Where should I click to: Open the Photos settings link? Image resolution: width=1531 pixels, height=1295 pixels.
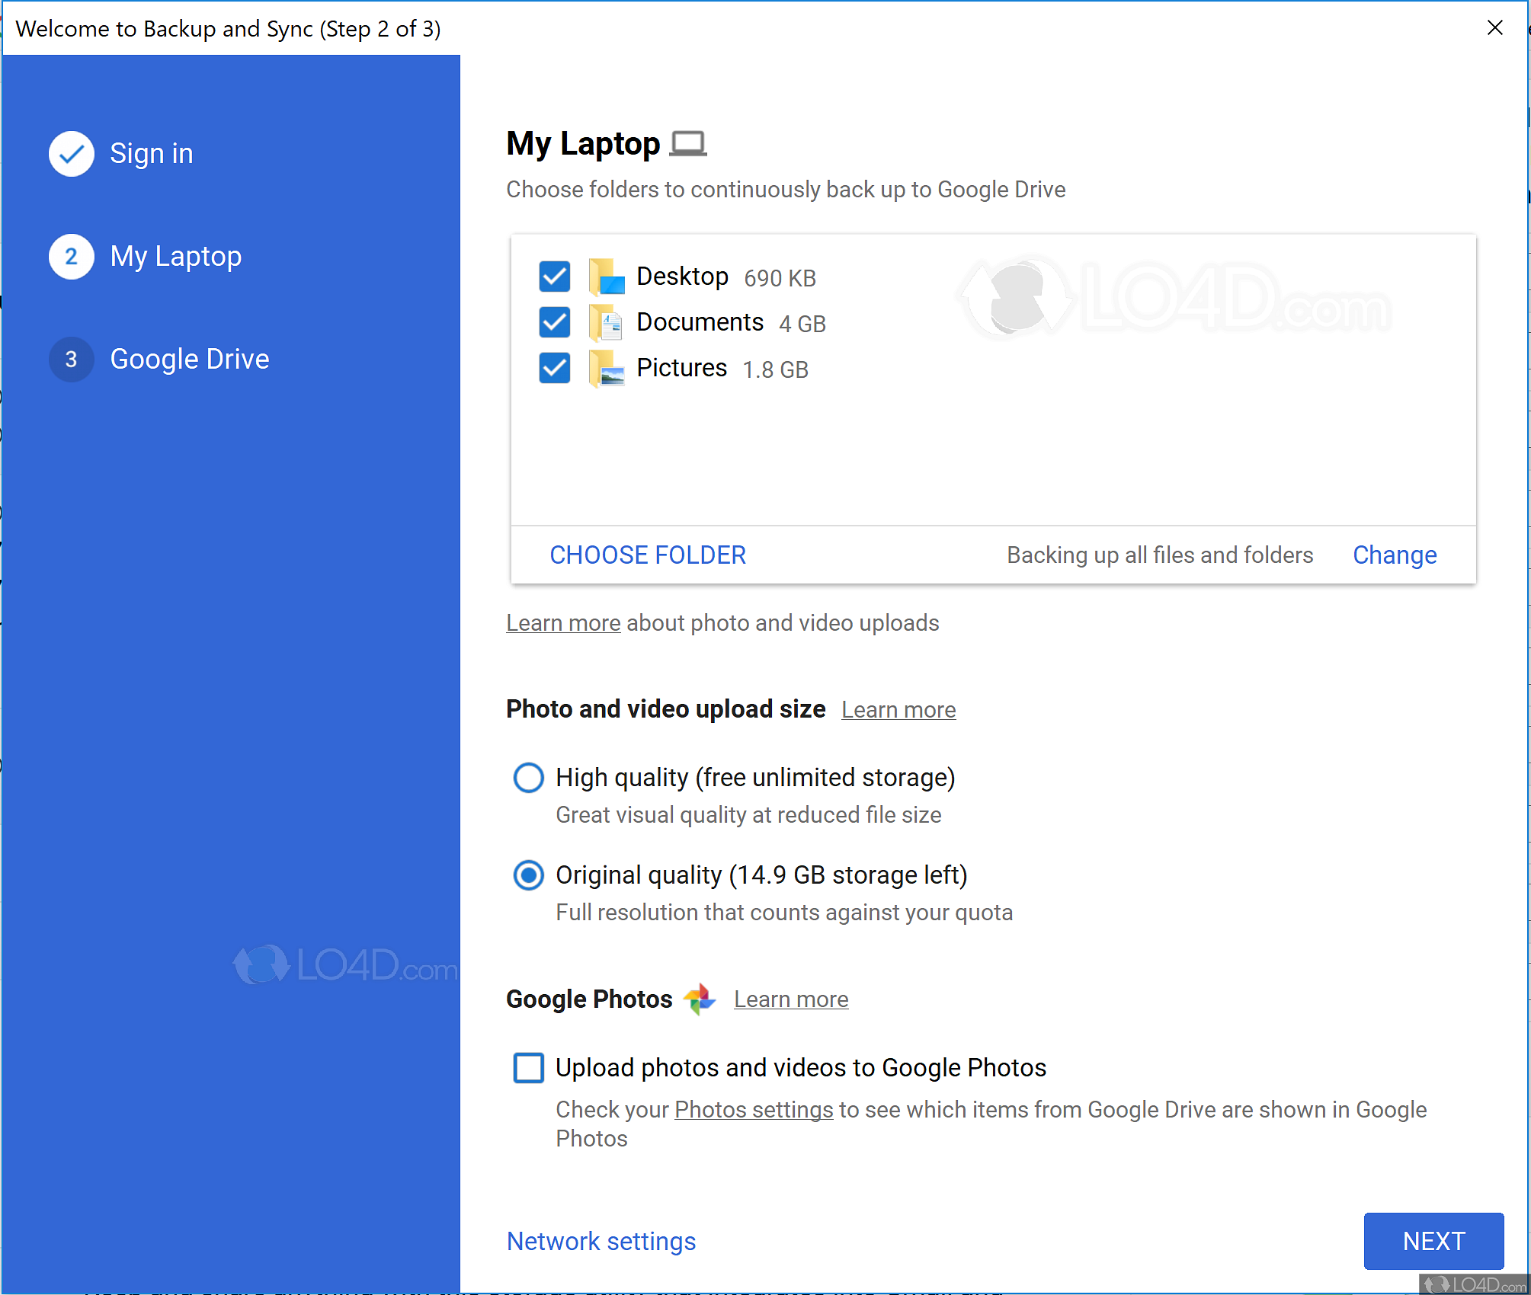click(x=754, y=1109)
